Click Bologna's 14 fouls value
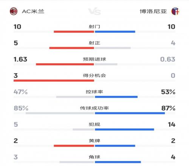 click(172, 124)
